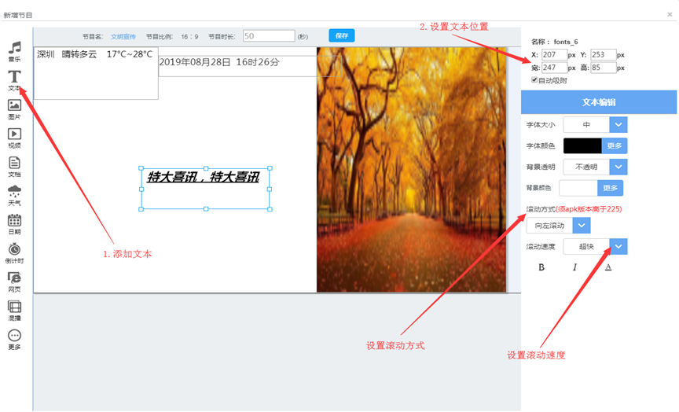The image size is (679, 412).
Task: Click 更多 next to font color
Action: (x=615, y=145)
